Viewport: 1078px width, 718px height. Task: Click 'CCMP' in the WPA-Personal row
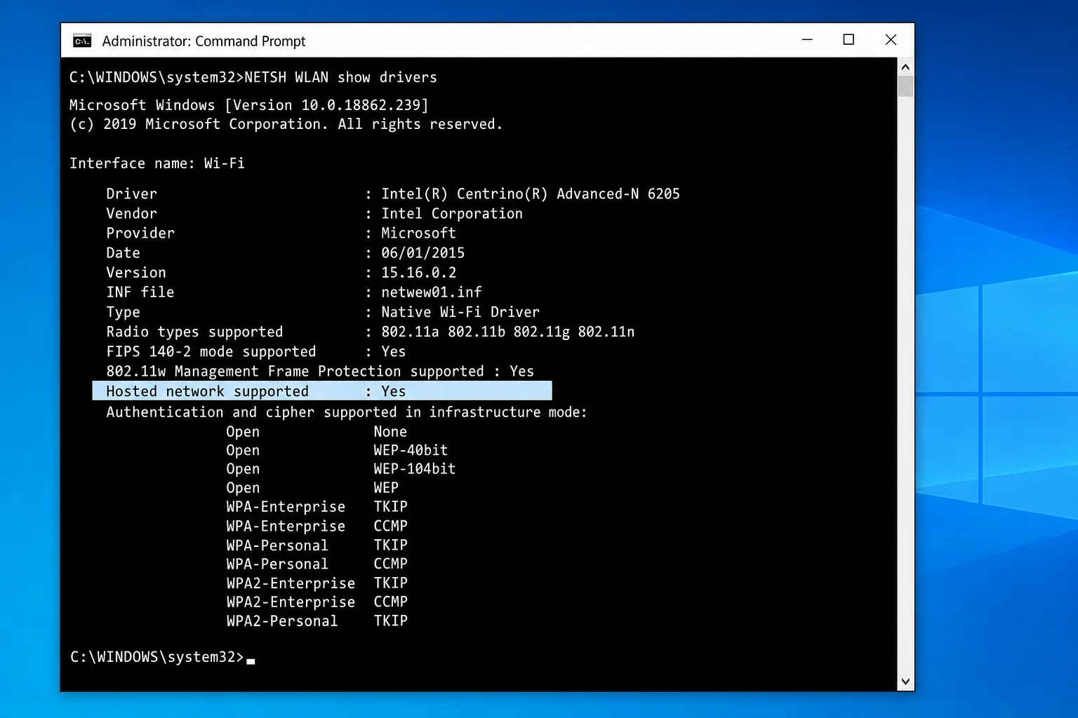(x=390, y=564)
